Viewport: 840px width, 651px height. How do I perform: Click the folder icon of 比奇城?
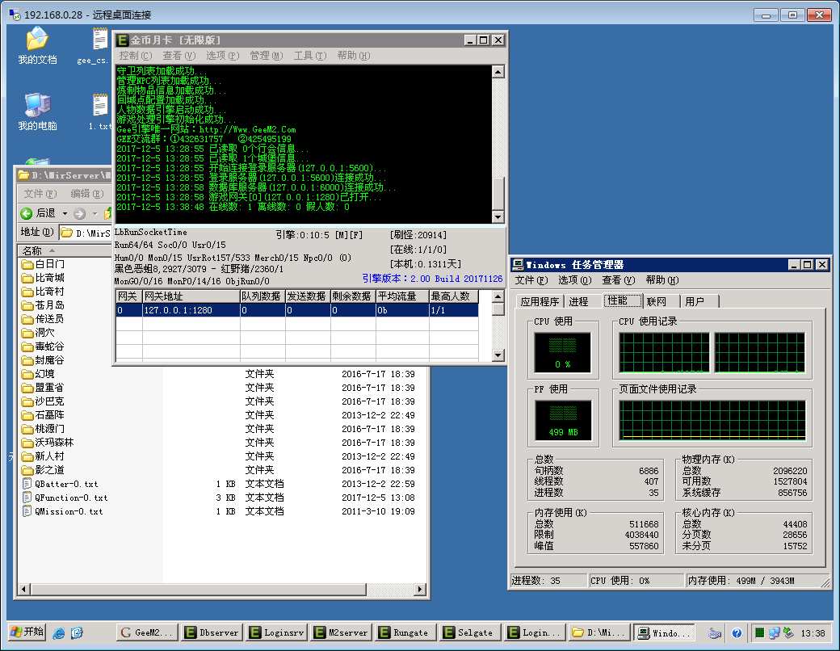tap(27, 278)
